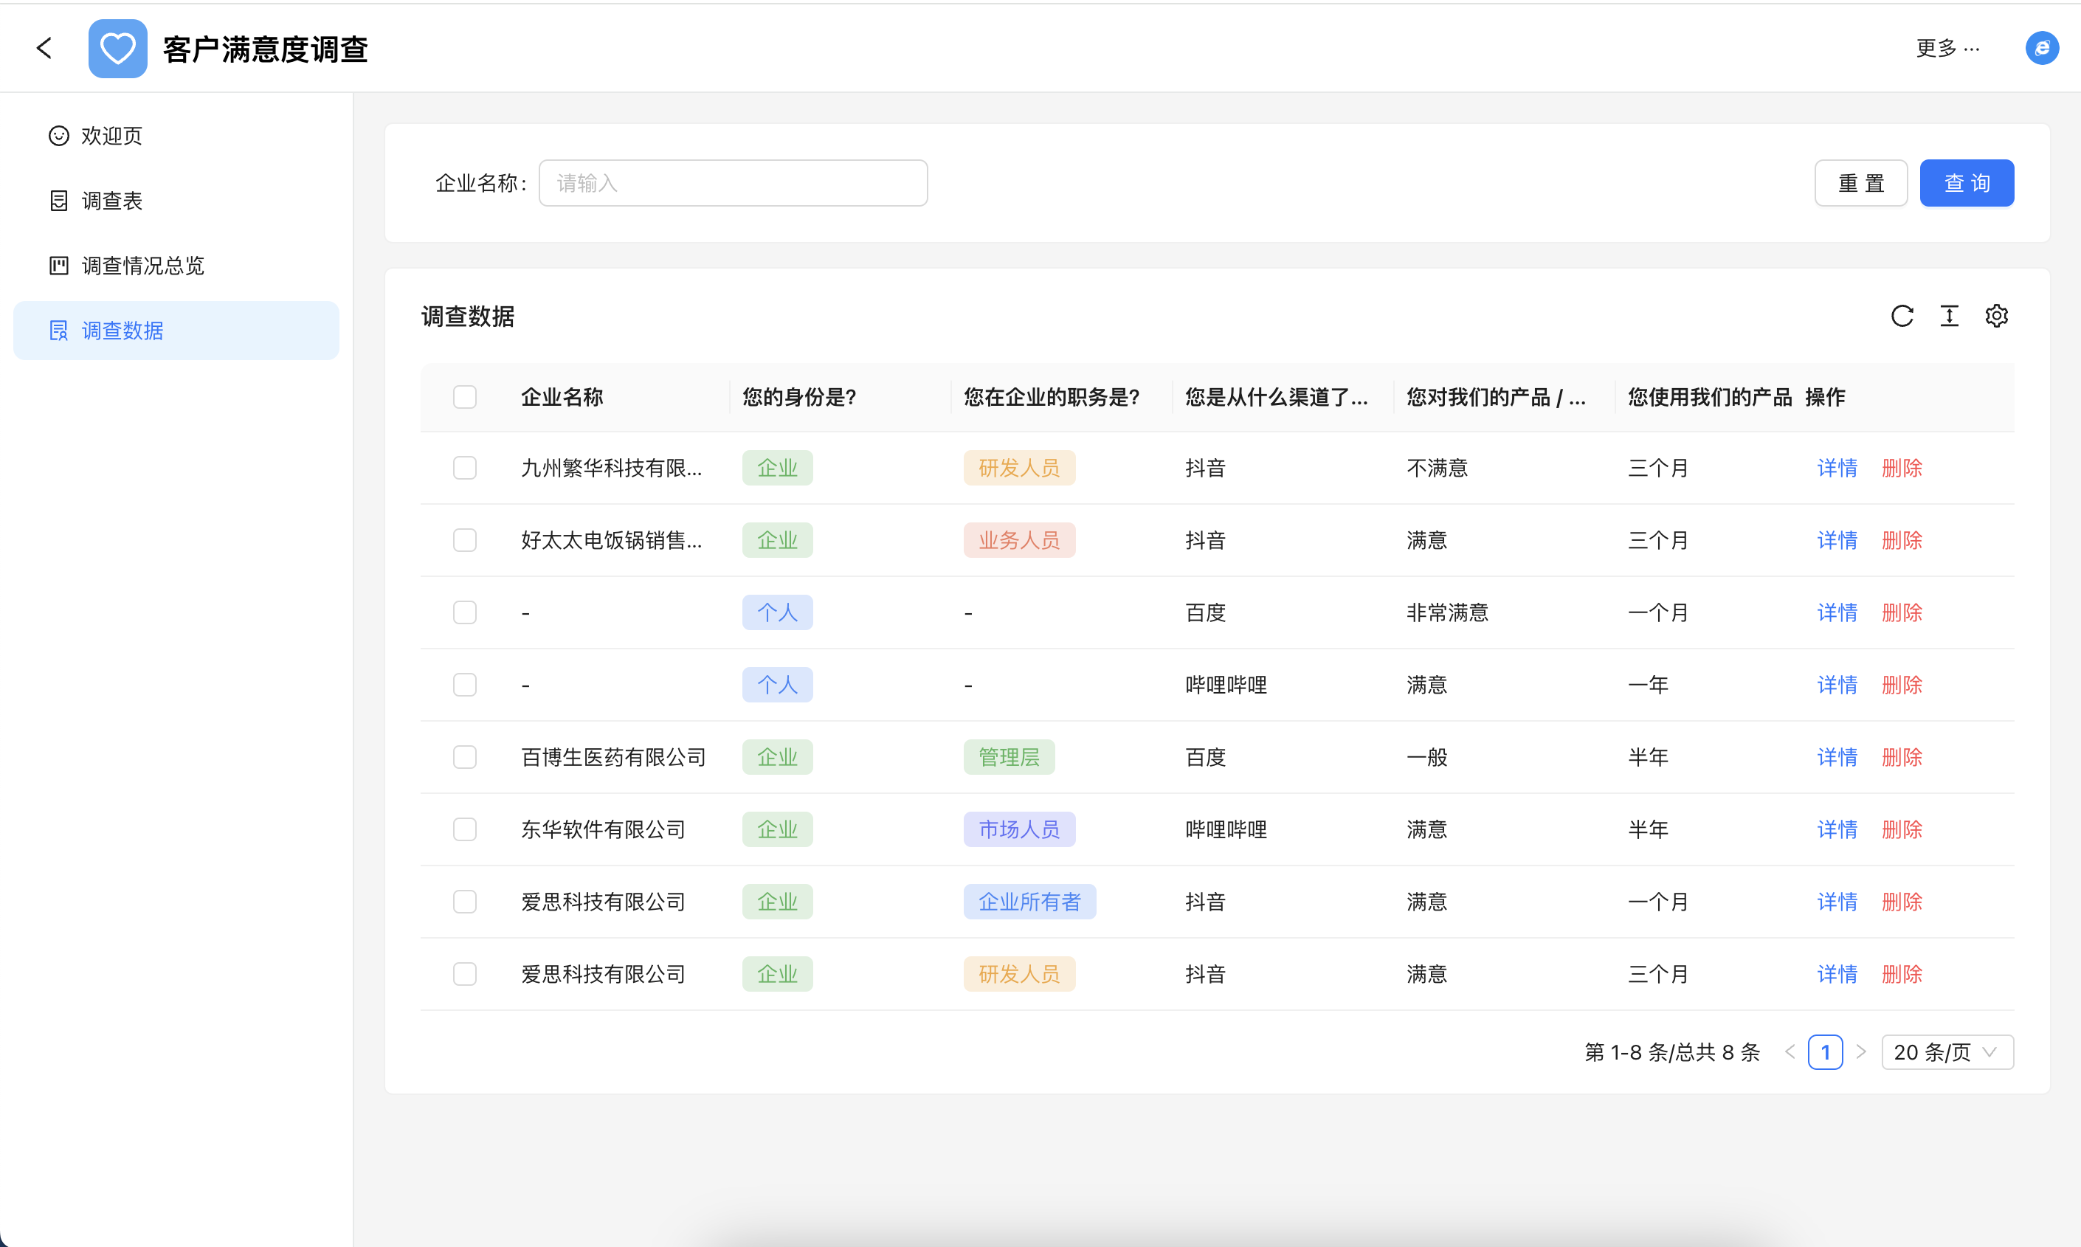Viewport: 2081px width, 1247px height.
Task: Go to previous page arrow
Action: click(x=1790, y=1052)
